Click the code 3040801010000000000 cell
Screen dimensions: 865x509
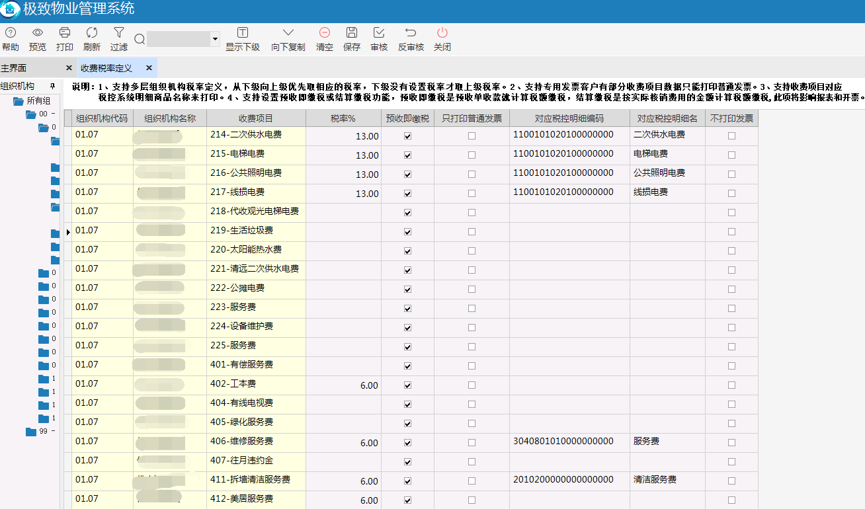(569, 443)
